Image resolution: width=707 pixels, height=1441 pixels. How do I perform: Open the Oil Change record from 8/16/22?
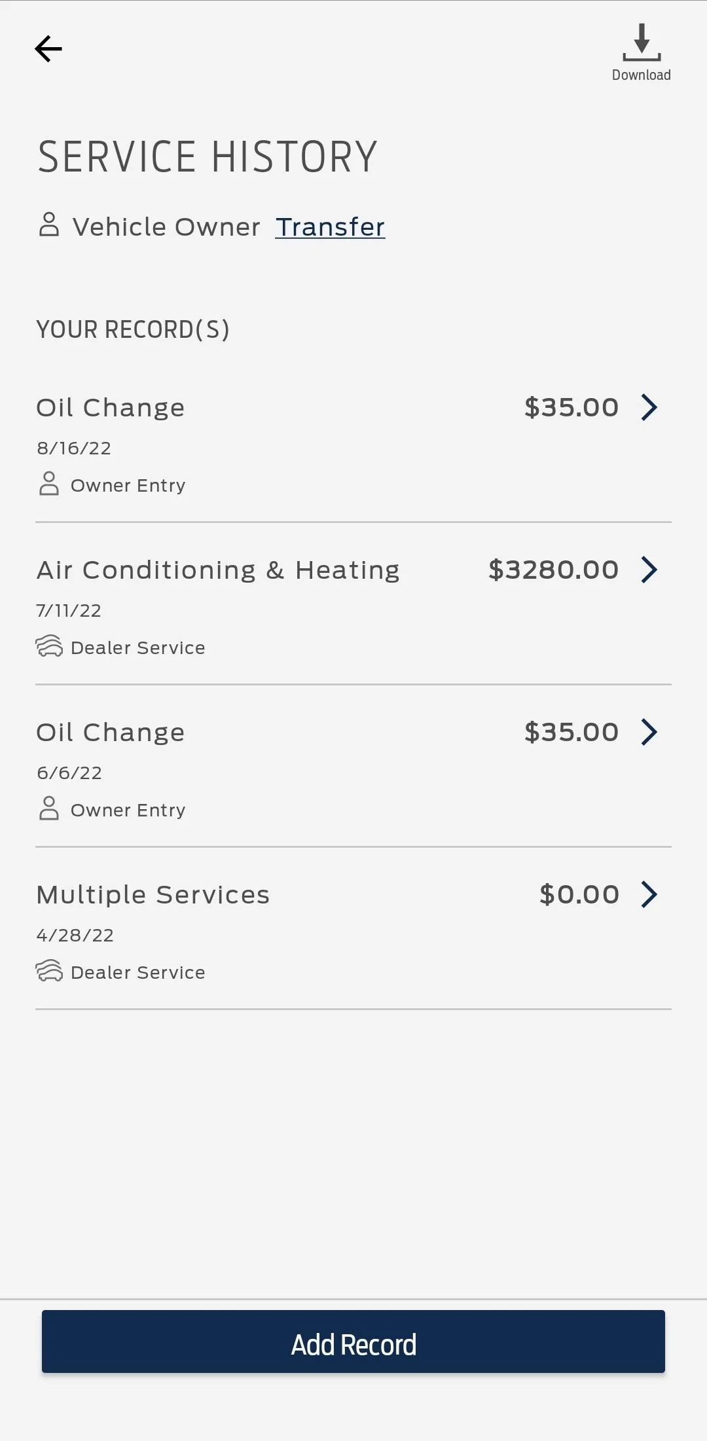point(111,408)
